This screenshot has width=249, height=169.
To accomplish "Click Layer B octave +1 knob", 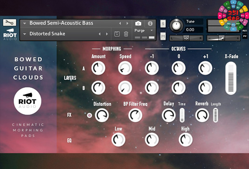I will click(205, 88).
